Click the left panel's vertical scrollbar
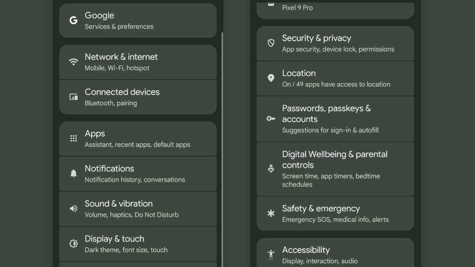This screenshot has width=475, height=267. (x=222, y=138)
